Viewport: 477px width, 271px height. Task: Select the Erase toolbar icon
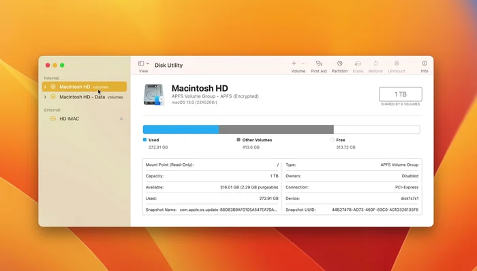point(358,63)
